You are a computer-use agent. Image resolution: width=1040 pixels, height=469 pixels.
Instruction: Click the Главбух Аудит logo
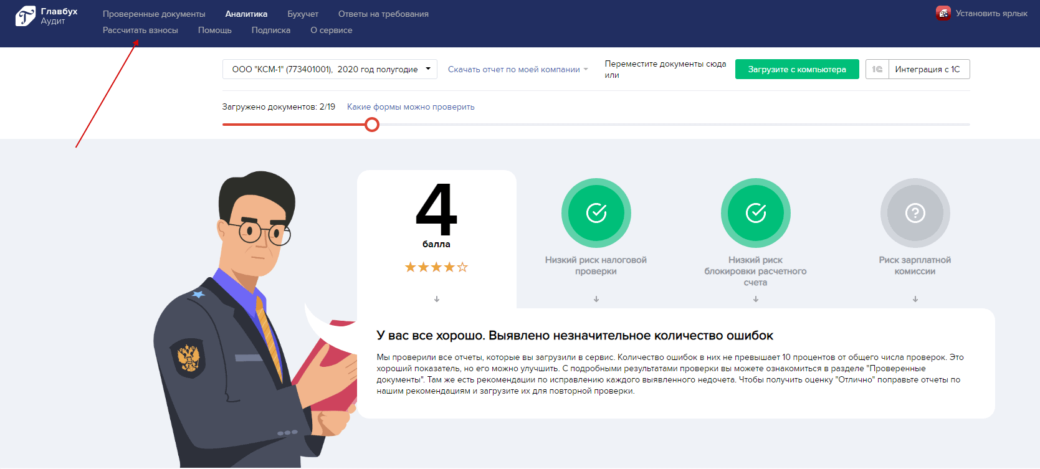[x=47, y=16]
